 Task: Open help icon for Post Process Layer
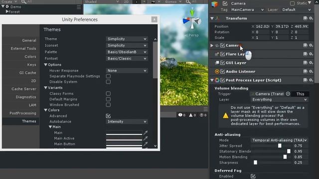pos(305,80)
